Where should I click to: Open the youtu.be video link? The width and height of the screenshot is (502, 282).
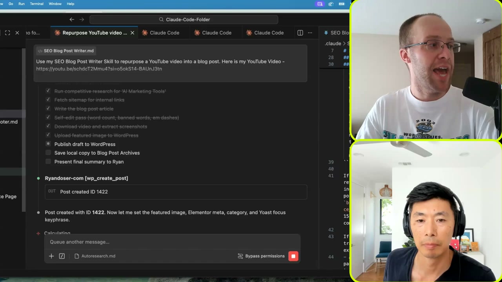[99, 69]
